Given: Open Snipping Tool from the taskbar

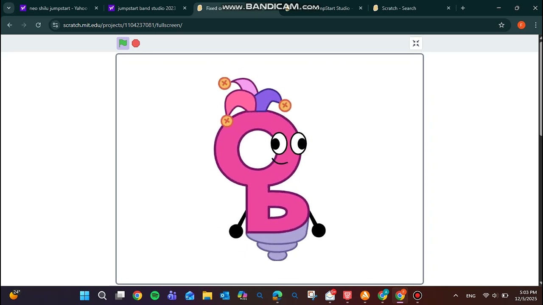Looking at the screenshot, I should coord(312,296).
